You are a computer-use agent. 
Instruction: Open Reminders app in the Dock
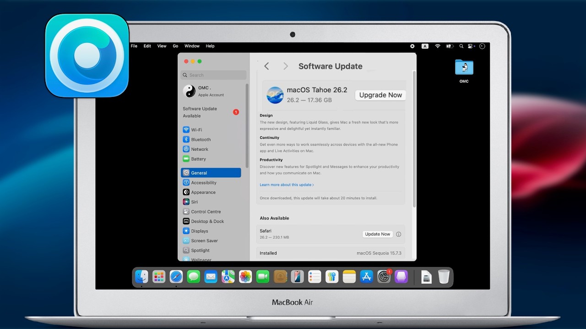315,276
